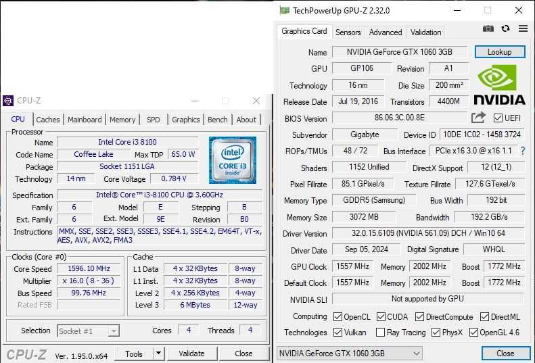Image resolution: width=535 pixels, height=363 pixels.
Task: Switch to the Mainboard tab in CPU-Z
Action: pyautogui.click(x=85, y=120)
